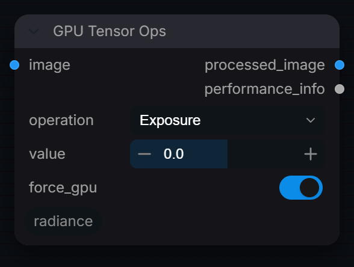The width and height of the screenshot is (354, 267).
Task: Collapse the GPU Tensor Ops node
Action: tap(34, 31)
